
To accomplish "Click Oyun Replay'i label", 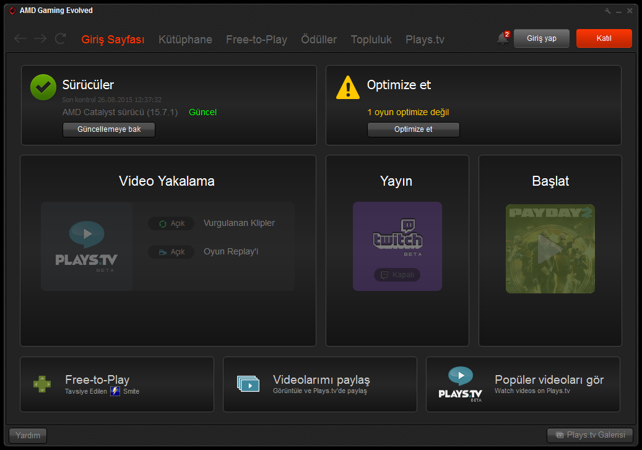I will (x=231, y=251).
